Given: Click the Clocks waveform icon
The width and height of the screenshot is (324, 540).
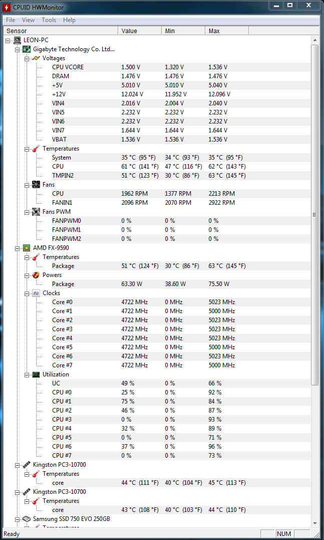Looking at the screenshot, I should [x=36, y=293].
